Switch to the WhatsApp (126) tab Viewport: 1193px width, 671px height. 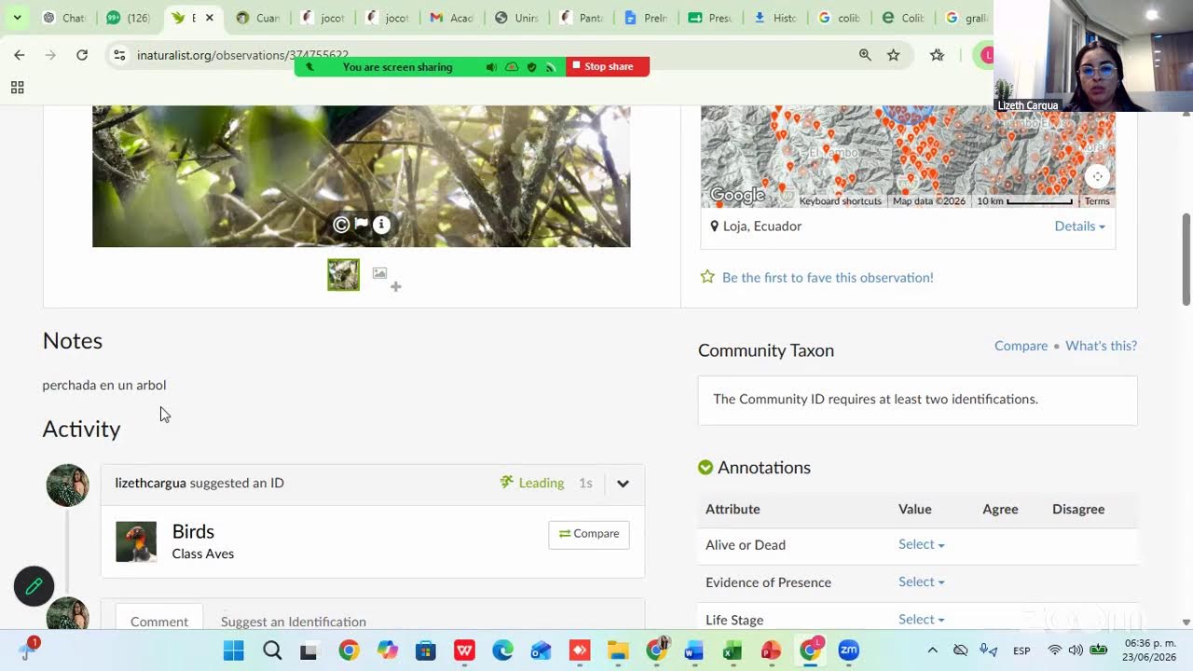(x=129, y=18)
